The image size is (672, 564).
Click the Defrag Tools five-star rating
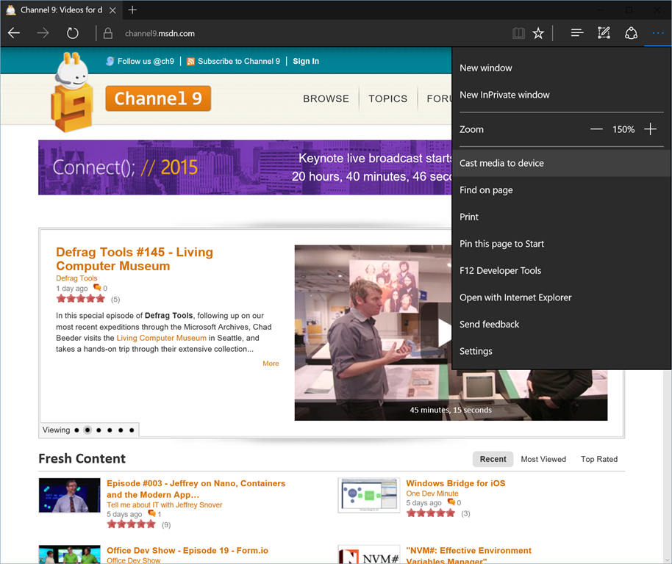point(81,299)
